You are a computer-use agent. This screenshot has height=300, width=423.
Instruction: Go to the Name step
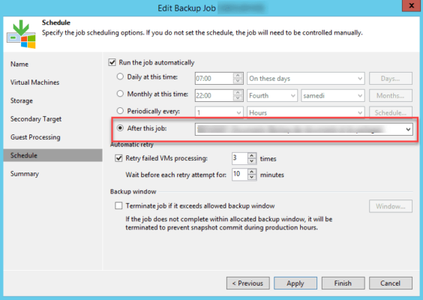[19, 64]
